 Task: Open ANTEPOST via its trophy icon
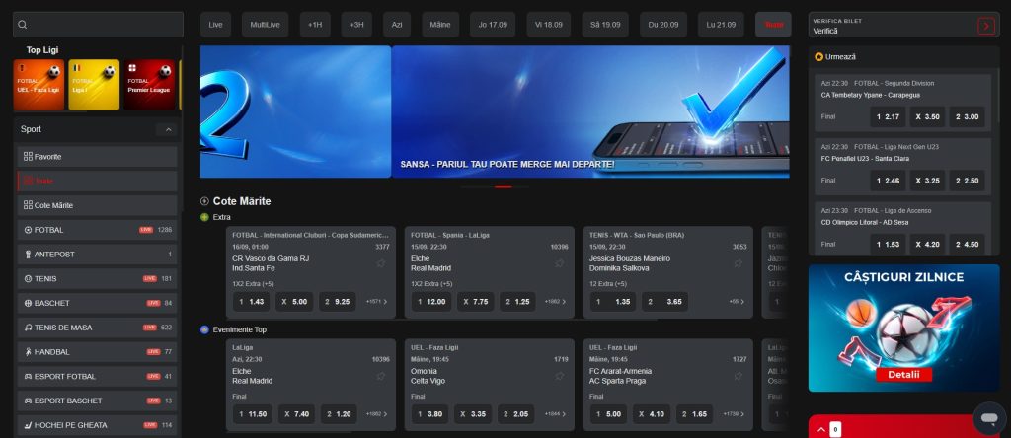click(x=28, y=255)
